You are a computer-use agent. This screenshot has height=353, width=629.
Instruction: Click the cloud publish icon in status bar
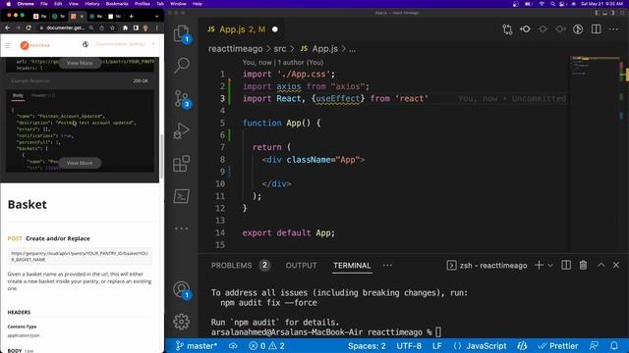(x=233, y=346)
